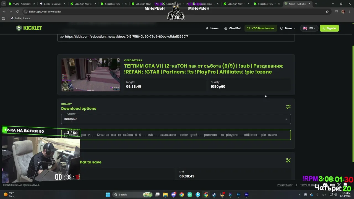Open the VOD preview thumbnail
The height and width of the screenshot is (199, 354).
[91, 75]
